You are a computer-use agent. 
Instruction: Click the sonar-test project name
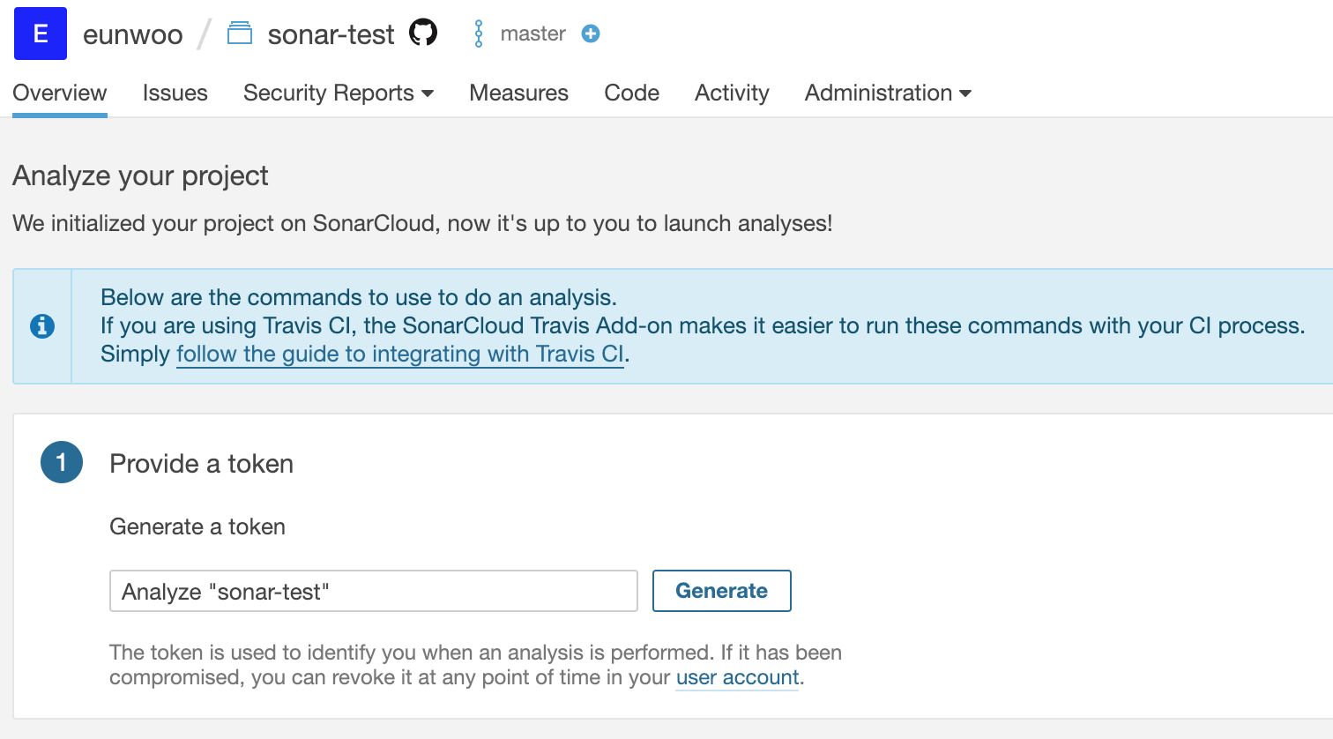point(331,34)
